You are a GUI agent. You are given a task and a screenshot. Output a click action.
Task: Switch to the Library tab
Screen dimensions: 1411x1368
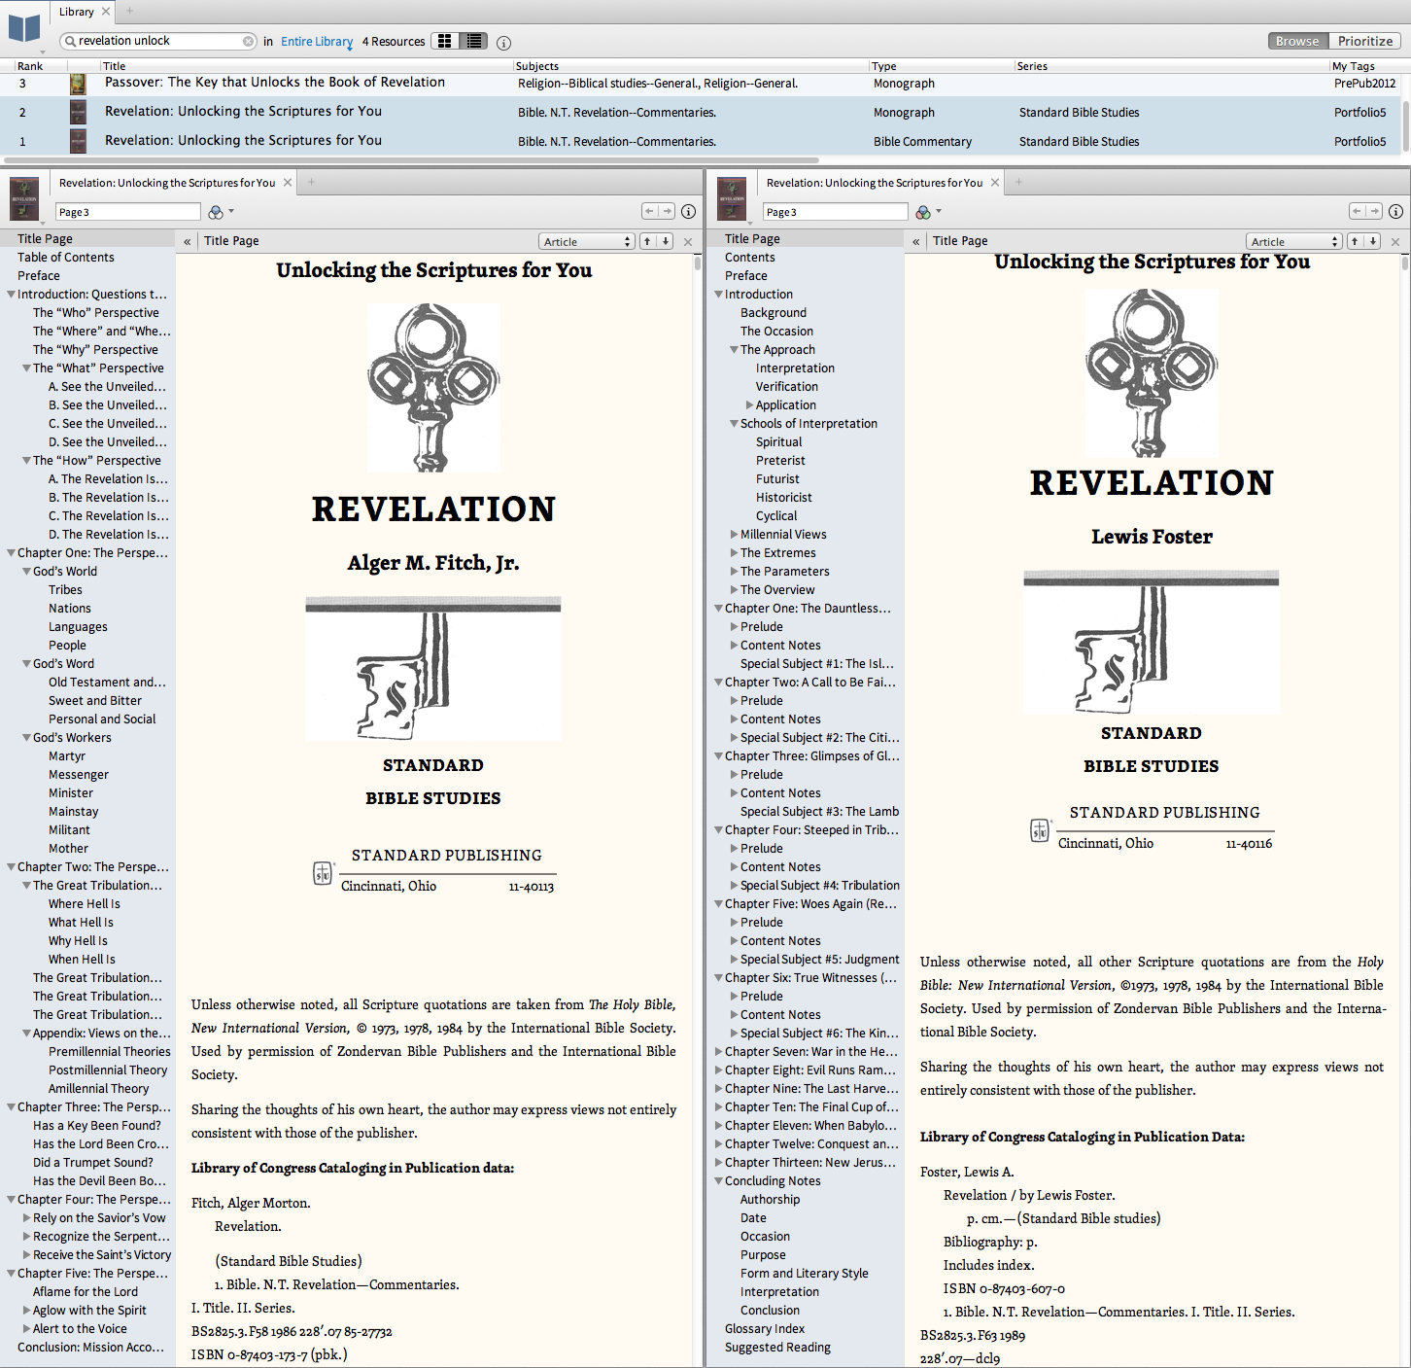(76, 12)
